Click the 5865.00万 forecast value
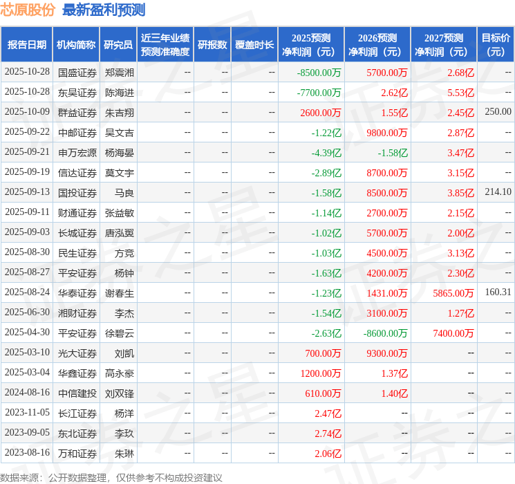The image size is (515, 484). (453, 293)
